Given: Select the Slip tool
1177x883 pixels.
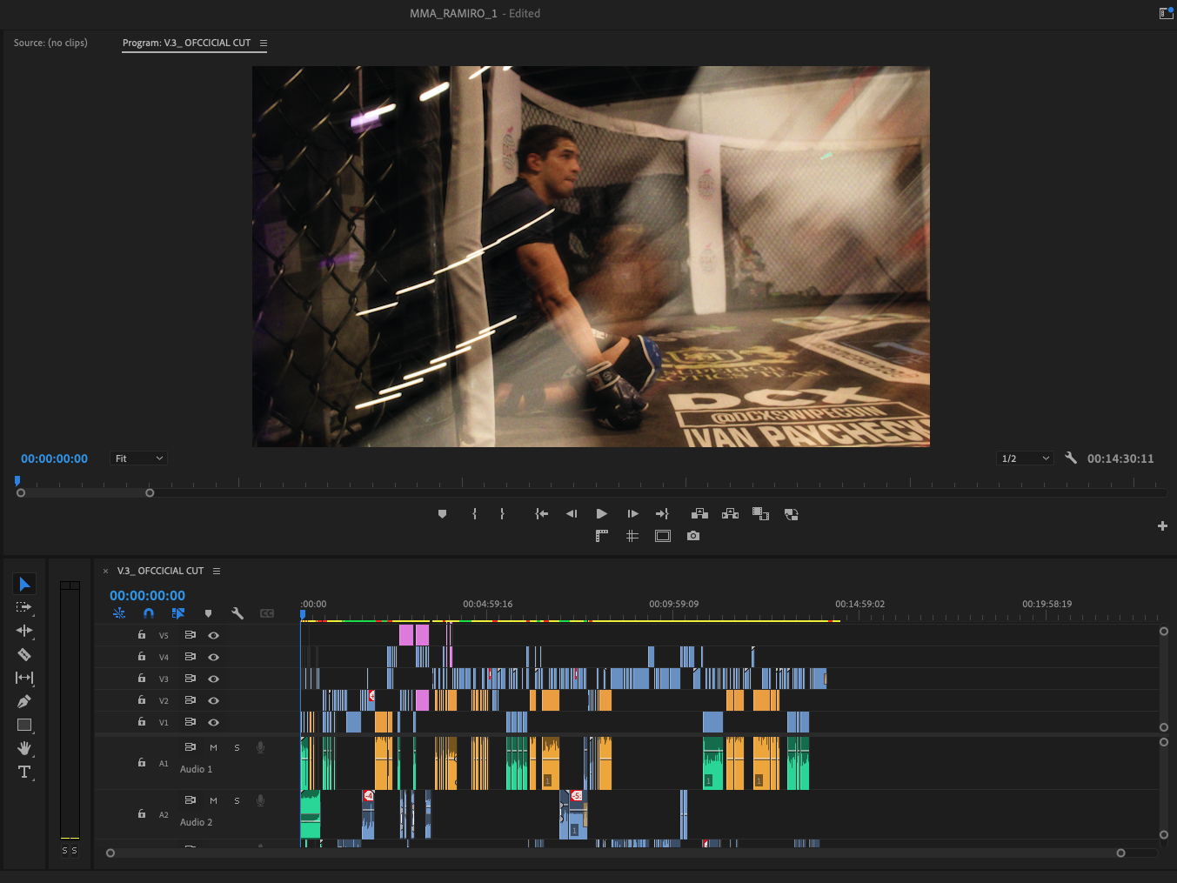Looking at the screenshot, I should [x=24, y=678].
